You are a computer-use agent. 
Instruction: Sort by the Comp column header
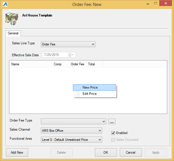pyautogui.click(x=60, y=64)
